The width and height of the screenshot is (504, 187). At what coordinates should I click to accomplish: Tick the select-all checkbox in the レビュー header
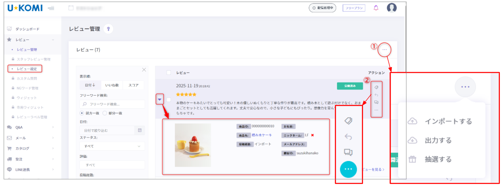[x=169, y=72]
